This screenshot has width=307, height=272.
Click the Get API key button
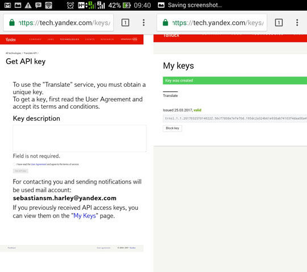[x=20, y=171]
